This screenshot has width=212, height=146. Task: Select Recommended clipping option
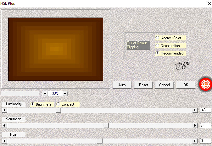click(x=157, y=53)
